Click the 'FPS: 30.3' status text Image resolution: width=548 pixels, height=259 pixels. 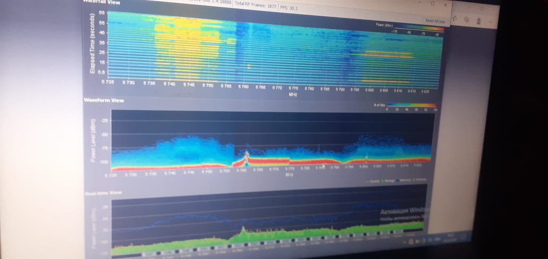(x=289, y=7)
